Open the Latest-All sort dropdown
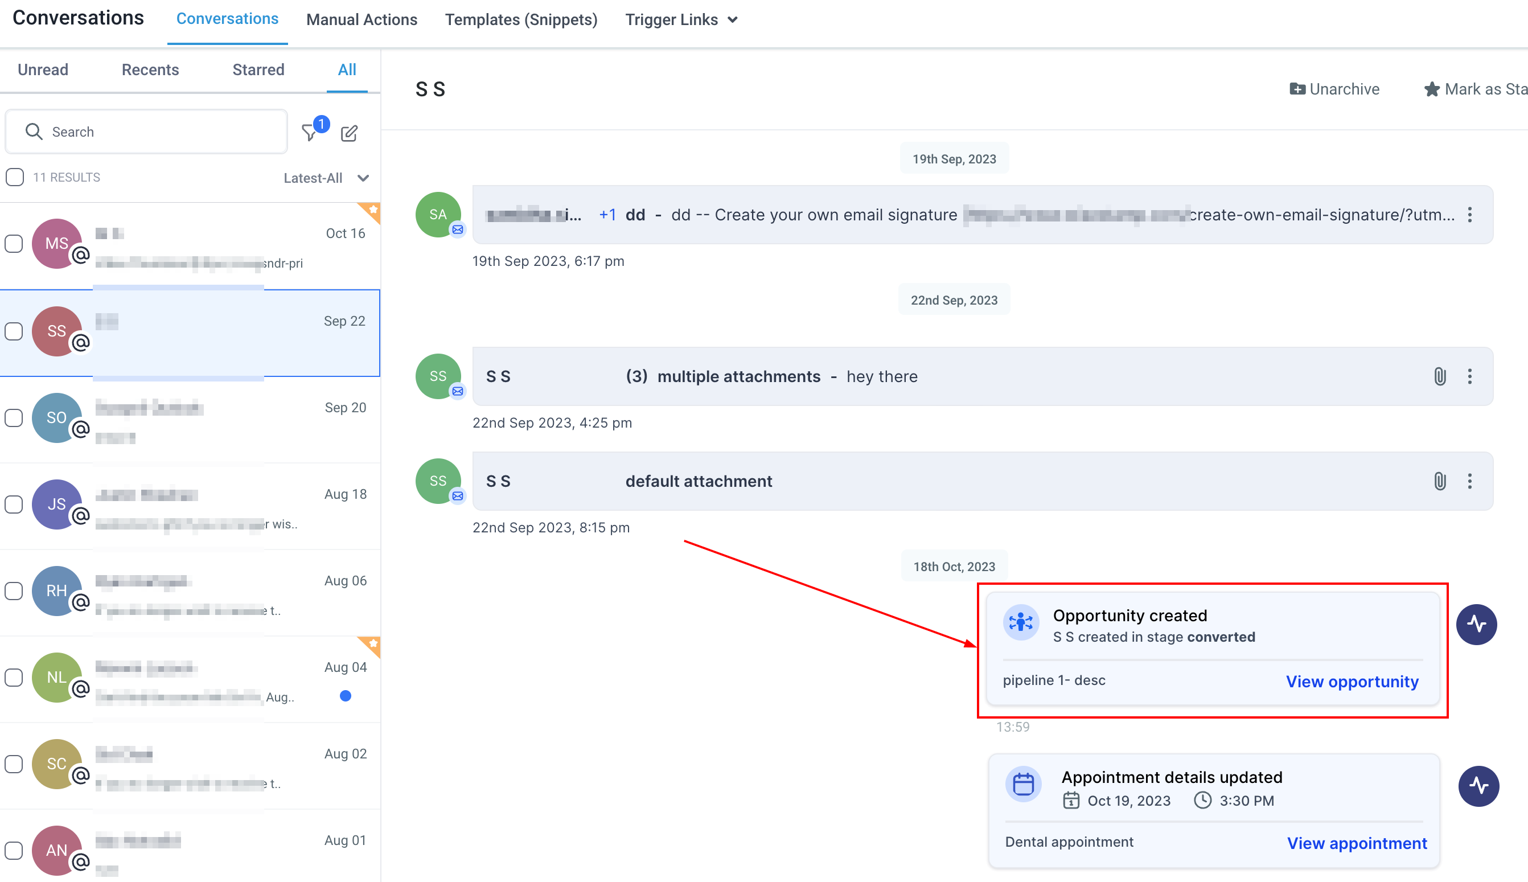Screen dimensions: 1528x882 tap(326, 178)
